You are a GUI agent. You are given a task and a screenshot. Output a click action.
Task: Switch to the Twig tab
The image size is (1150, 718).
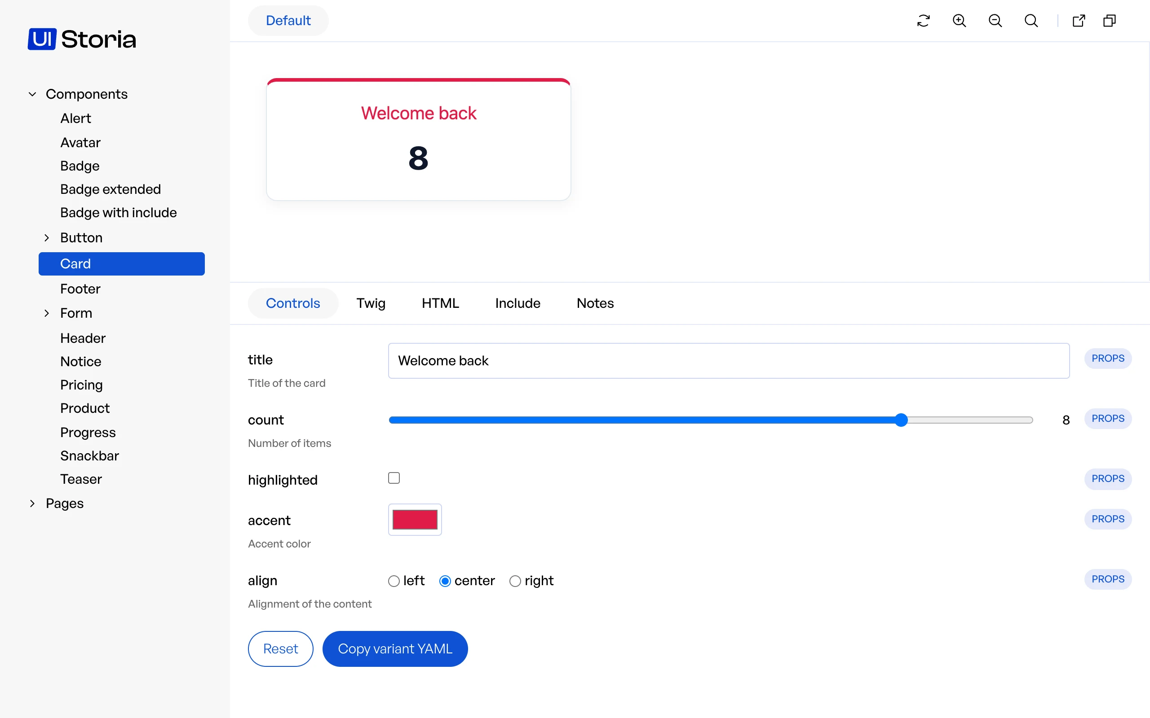[x=371, y=303]
